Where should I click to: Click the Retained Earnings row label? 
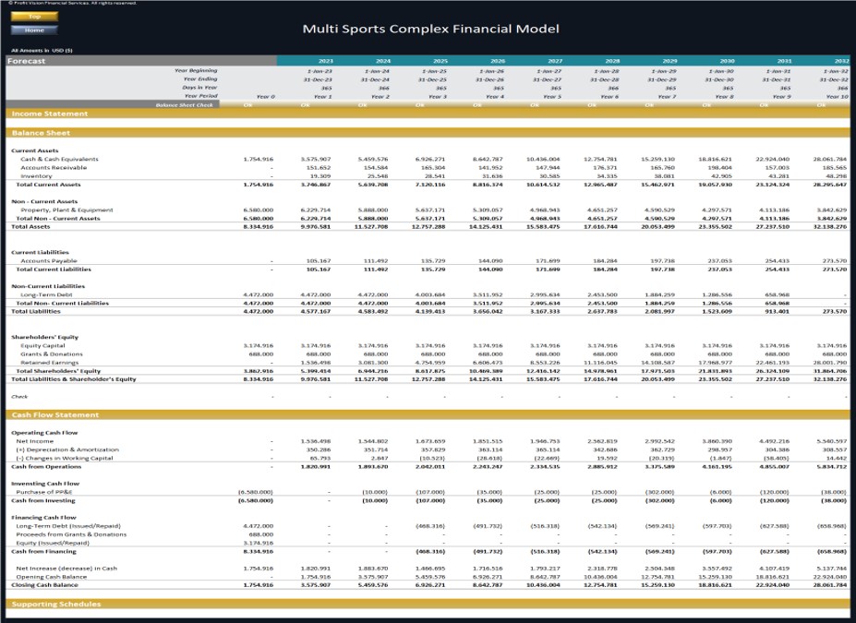[50, 362]
